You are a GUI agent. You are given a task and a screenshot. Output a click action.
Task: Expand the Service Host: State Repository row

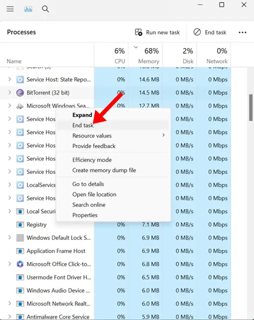tap(9, 79)
